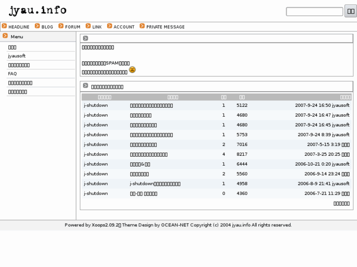
Task: Open the topic with 6444 views
Action: tap(140, 164)
